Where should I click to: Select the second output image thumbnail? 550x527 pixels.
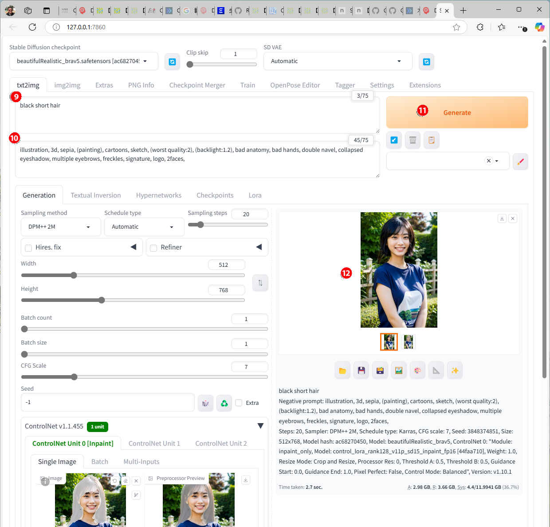click(408, 342)
